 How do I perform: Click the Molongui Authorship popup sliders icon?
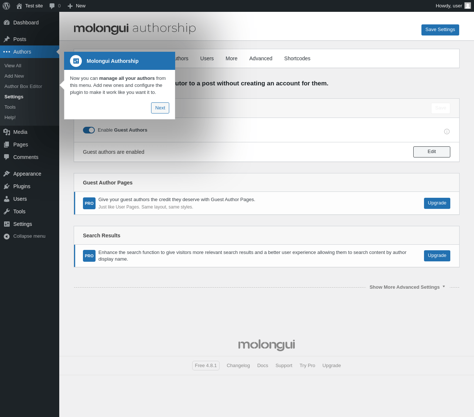tap(76, 61)
